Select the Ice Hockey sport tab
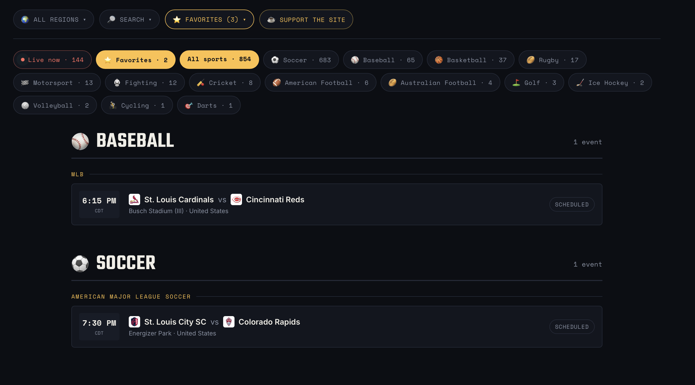Image resolution: width=695 pixels, height=385 pixels. [x=610, y=82]
